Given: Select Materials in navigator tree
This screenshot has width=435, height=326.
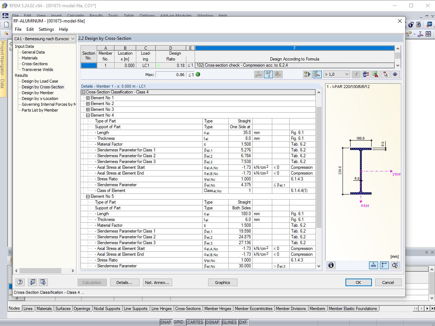Looking at the screenshot, I should 30,58.
